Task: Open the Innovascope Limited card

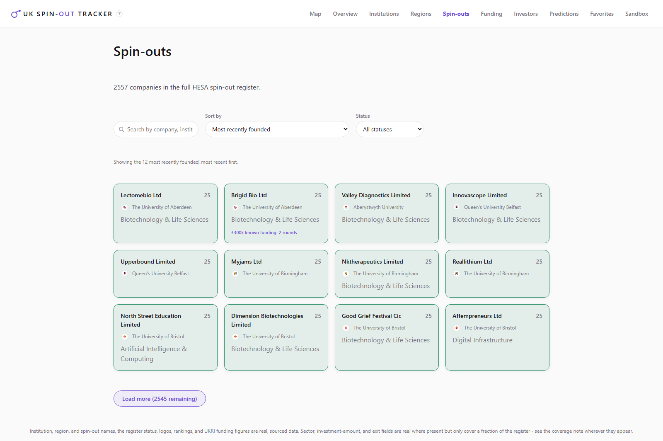Action: [497, 213]
